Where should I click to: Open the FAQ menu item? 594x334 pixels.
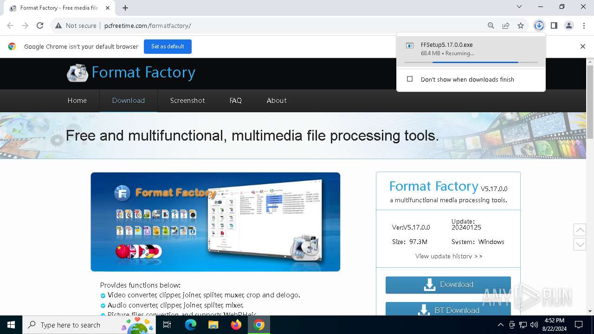click(x=236, y=101)
